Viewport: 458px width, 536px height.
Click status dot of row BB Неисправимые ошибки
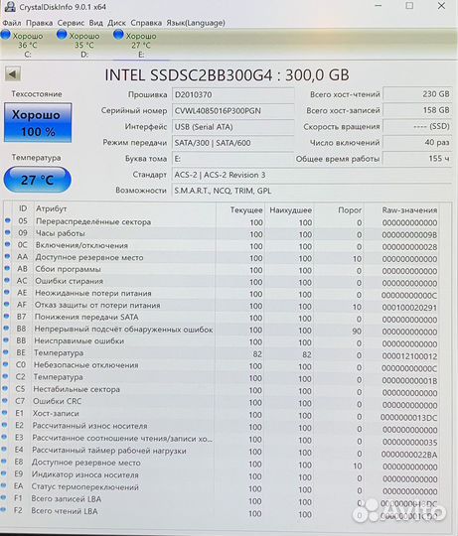coord(6,340)
